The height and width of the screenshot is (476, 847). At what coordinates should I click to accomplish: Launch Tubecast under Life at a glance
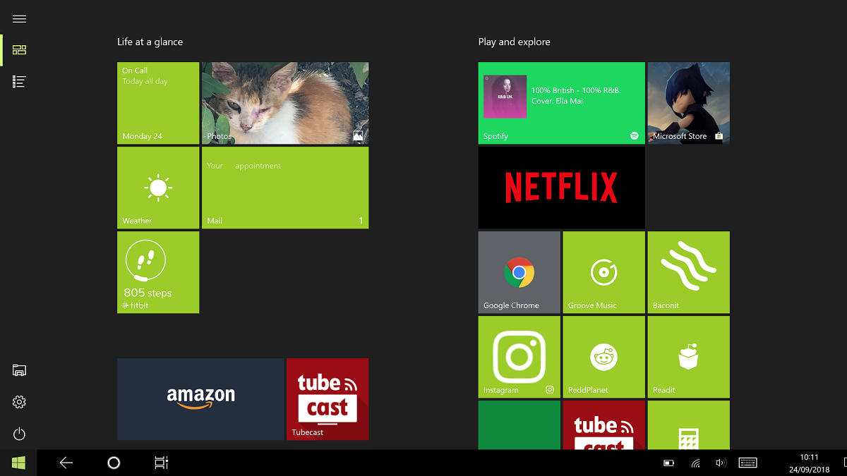tap(328, 399)
